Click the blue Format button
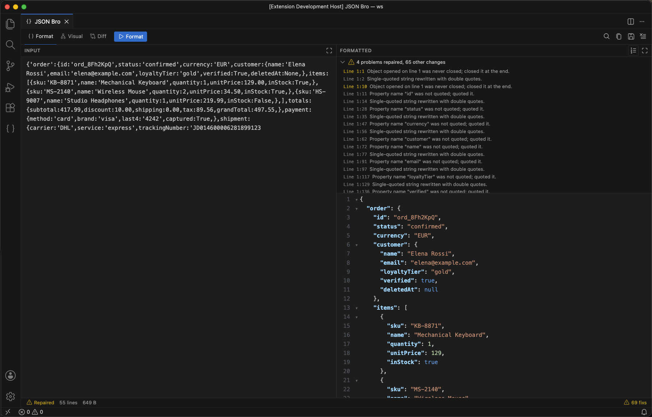The width and height of the screenshot is (652, 417). point(130,37)
